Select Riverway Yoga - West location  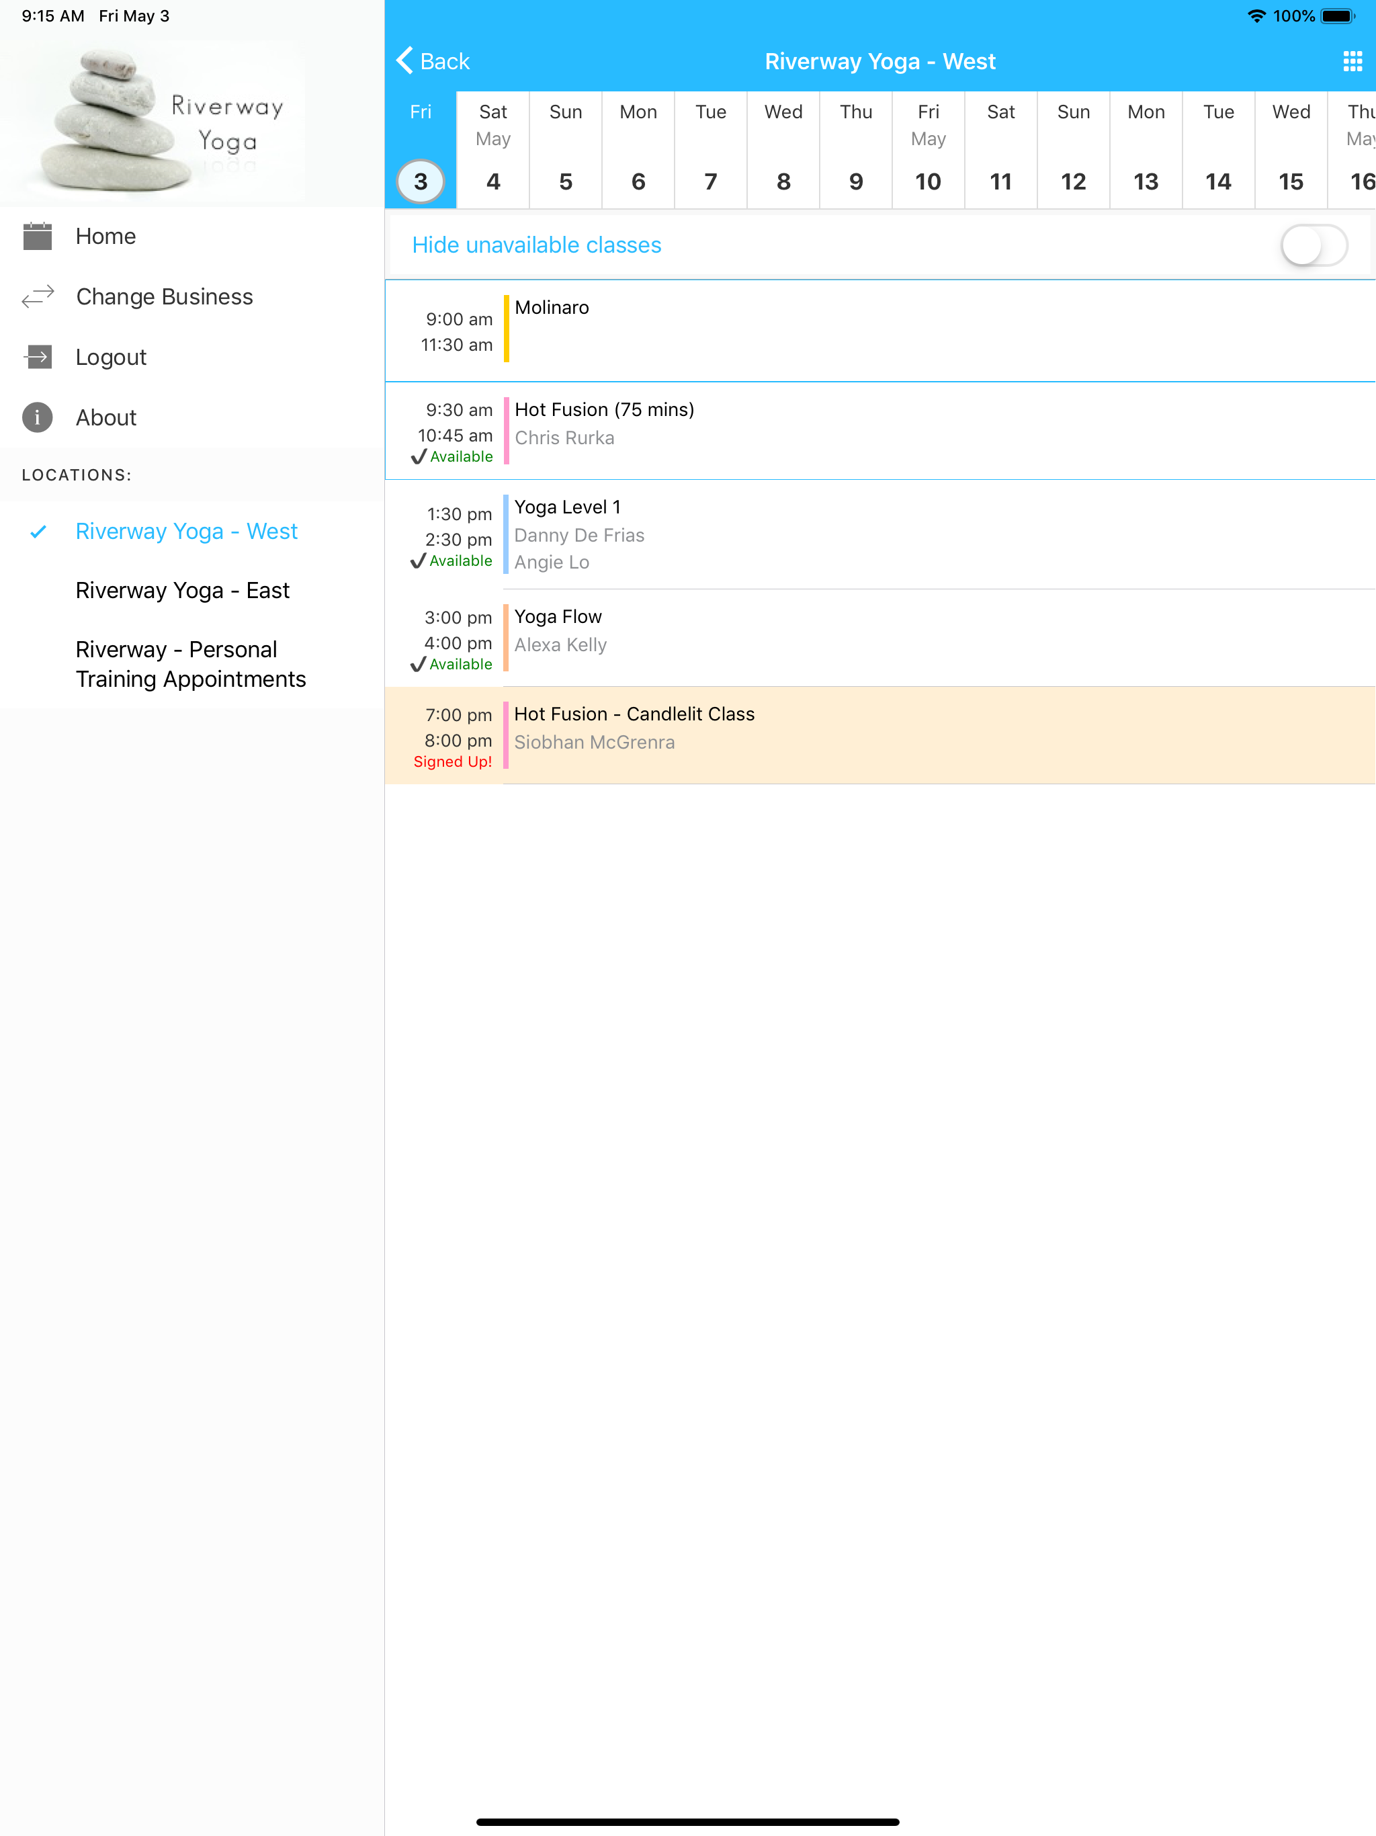(191, 531)
